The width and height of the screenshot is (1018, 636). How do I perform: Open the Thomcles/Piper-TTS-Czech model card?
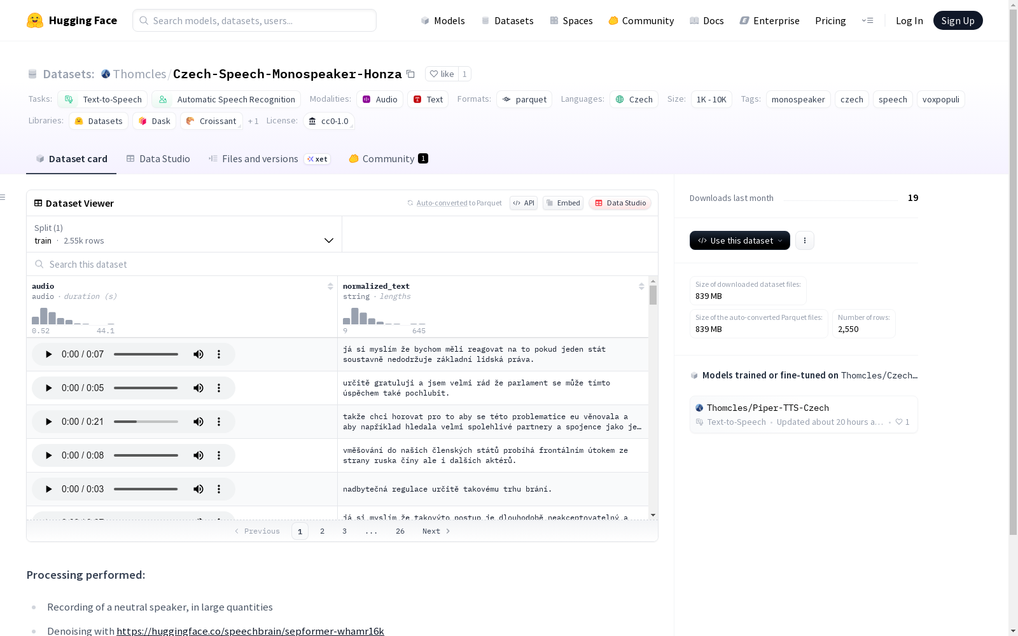coord(804,415)
